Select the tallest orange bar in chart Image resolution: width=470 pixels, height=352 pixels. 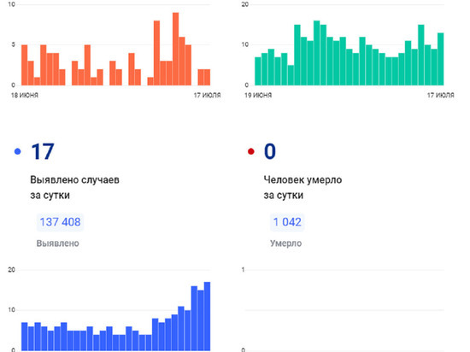click(176, 50)
